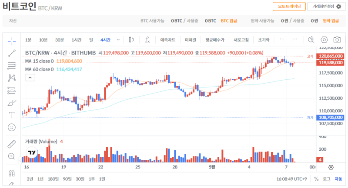Set the range to 1년
Screen dimensions: 348x188
40,179
